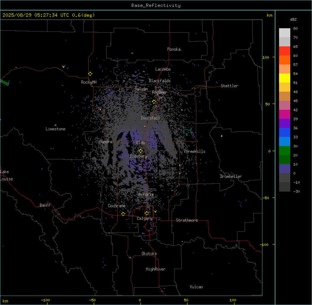Click the Banff label
Screen dimensions: 312x305
45,205
